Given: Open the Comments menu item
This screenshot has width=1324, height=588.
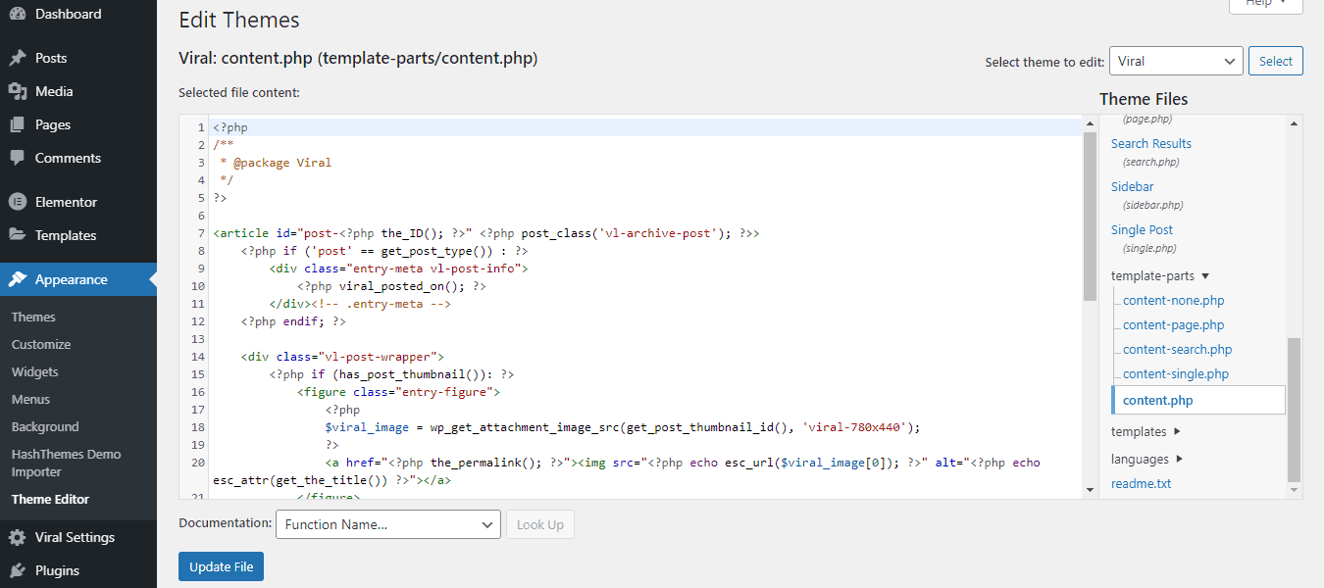Looking at the screenshot, I should point(78,158).
